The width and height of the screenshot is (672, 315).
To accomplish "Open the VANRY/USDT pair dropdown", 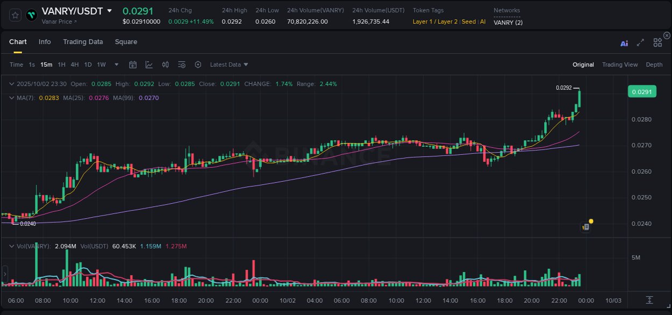I will 110,10.
